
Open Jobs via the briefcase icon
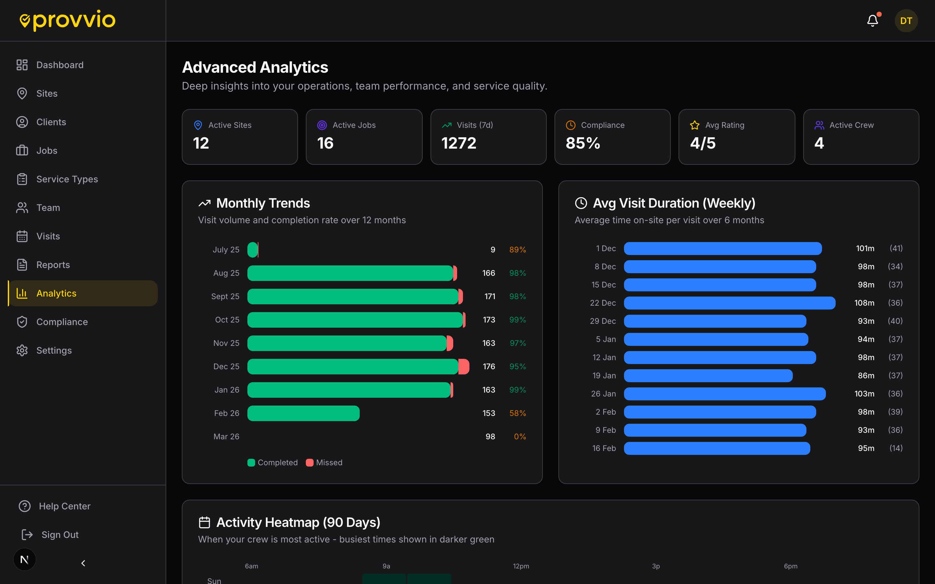point(22,150)
